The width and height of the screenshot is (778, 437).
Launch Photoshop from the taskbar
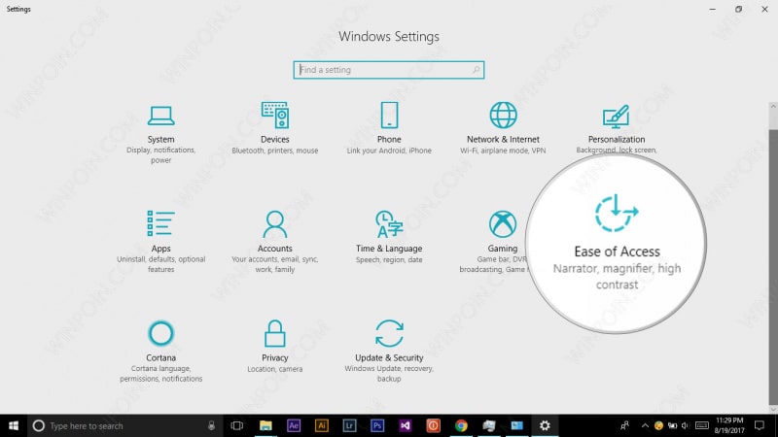click(x=377, y=425)
